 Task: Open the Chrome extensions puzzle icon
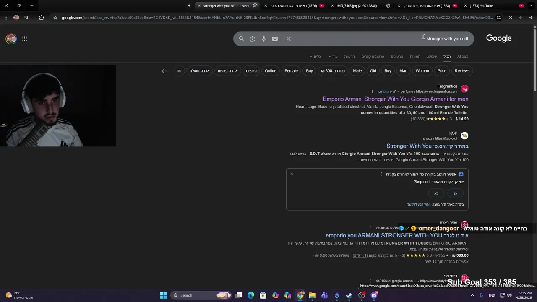[41, 18]
